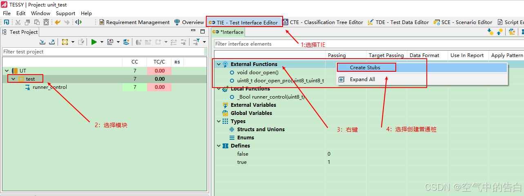Open dropdown arrow next to yellow square icon

pyautogui.click(x=73, y=42)
